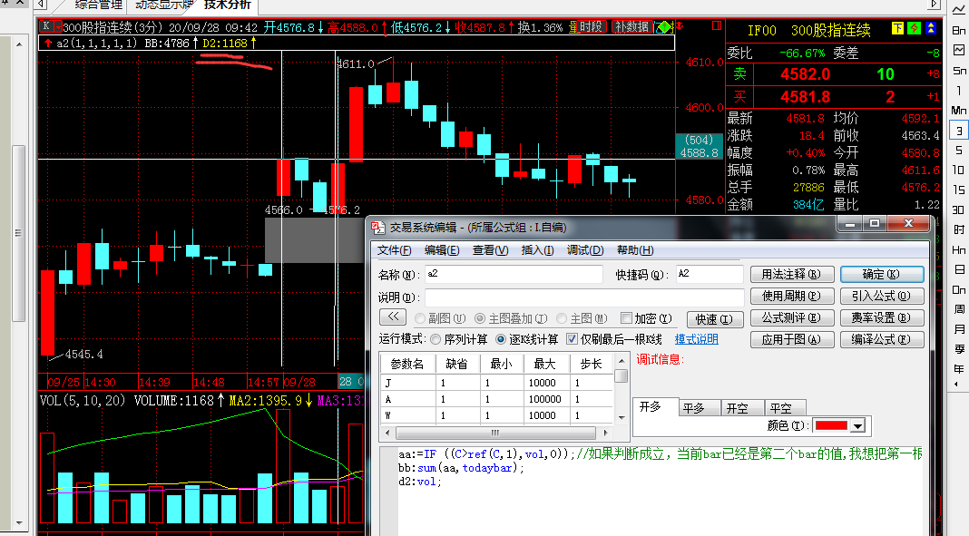This screenshot has height=536, width=969.
Task: Click the red split-window icon on chart
Action: tap(717, 26)
